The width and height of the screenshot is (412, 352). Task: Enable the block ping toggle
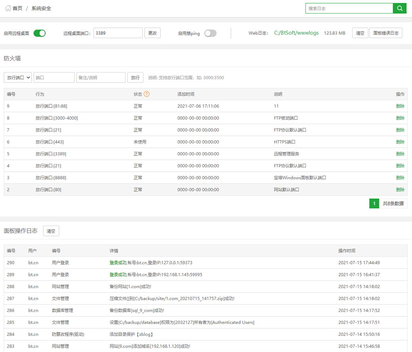tap(210, 33)
